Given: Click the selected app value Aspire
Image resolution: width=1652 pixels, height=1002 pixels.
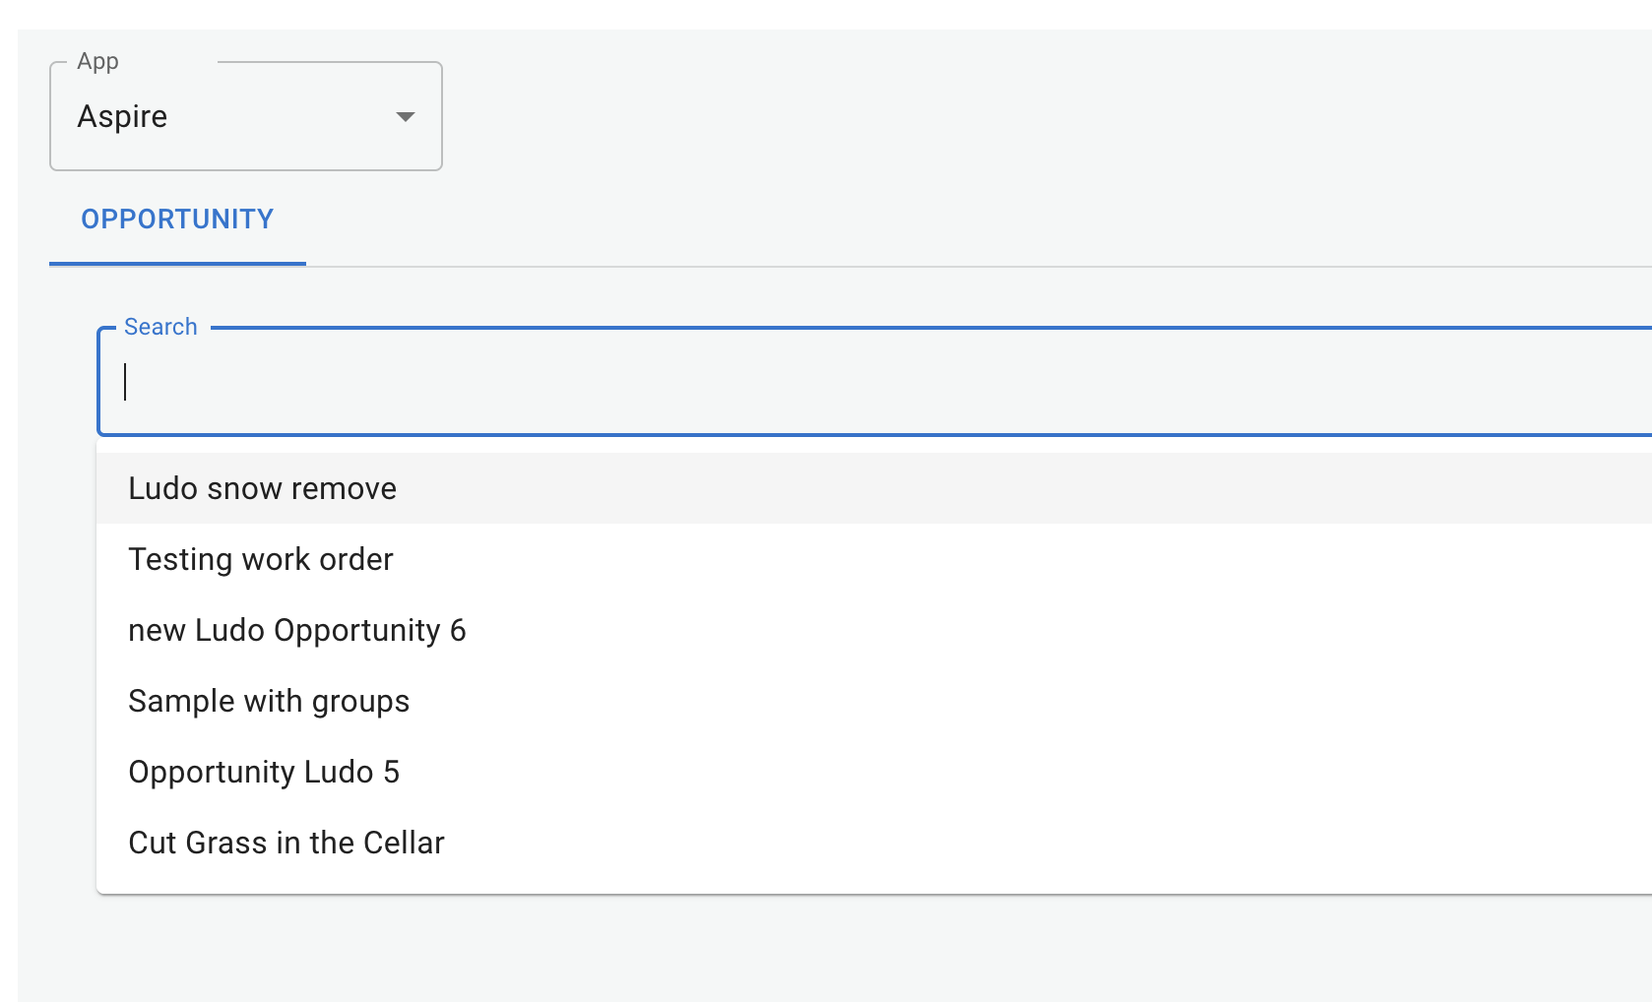Looking at the screenshot, I should [x=123, y=117].
